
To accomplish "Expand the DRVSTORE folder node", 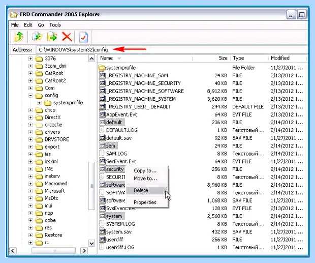I will click(x=30, y=140).
